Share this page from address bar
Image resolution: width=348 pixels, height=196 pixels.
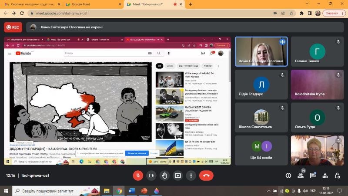pos(283,14)
